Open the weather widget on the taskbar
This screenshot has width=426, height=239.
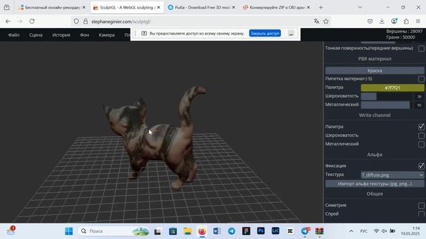click(x=11, y=231)
